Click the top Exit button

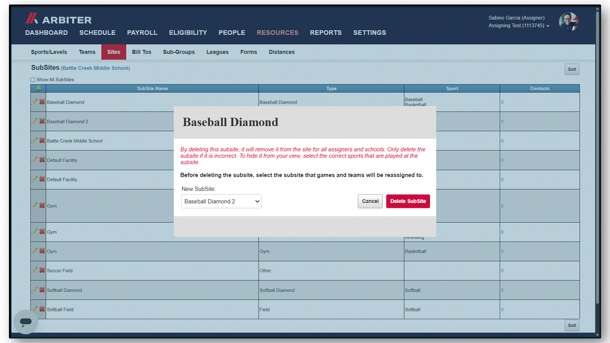pos(572,69)
